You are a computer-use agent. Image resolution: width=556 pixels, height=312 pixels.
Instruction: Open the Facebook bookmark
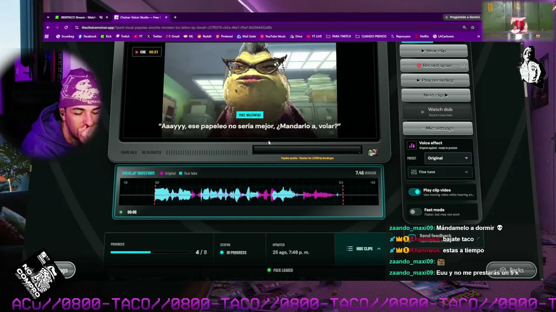[87, 36]
